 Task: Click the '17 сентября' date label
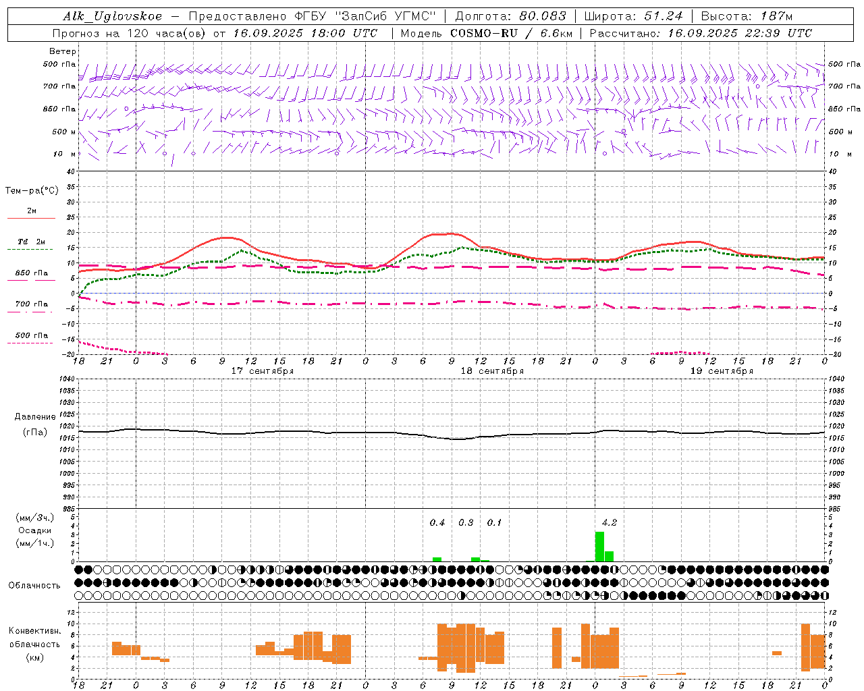click(x=263, y=371)
